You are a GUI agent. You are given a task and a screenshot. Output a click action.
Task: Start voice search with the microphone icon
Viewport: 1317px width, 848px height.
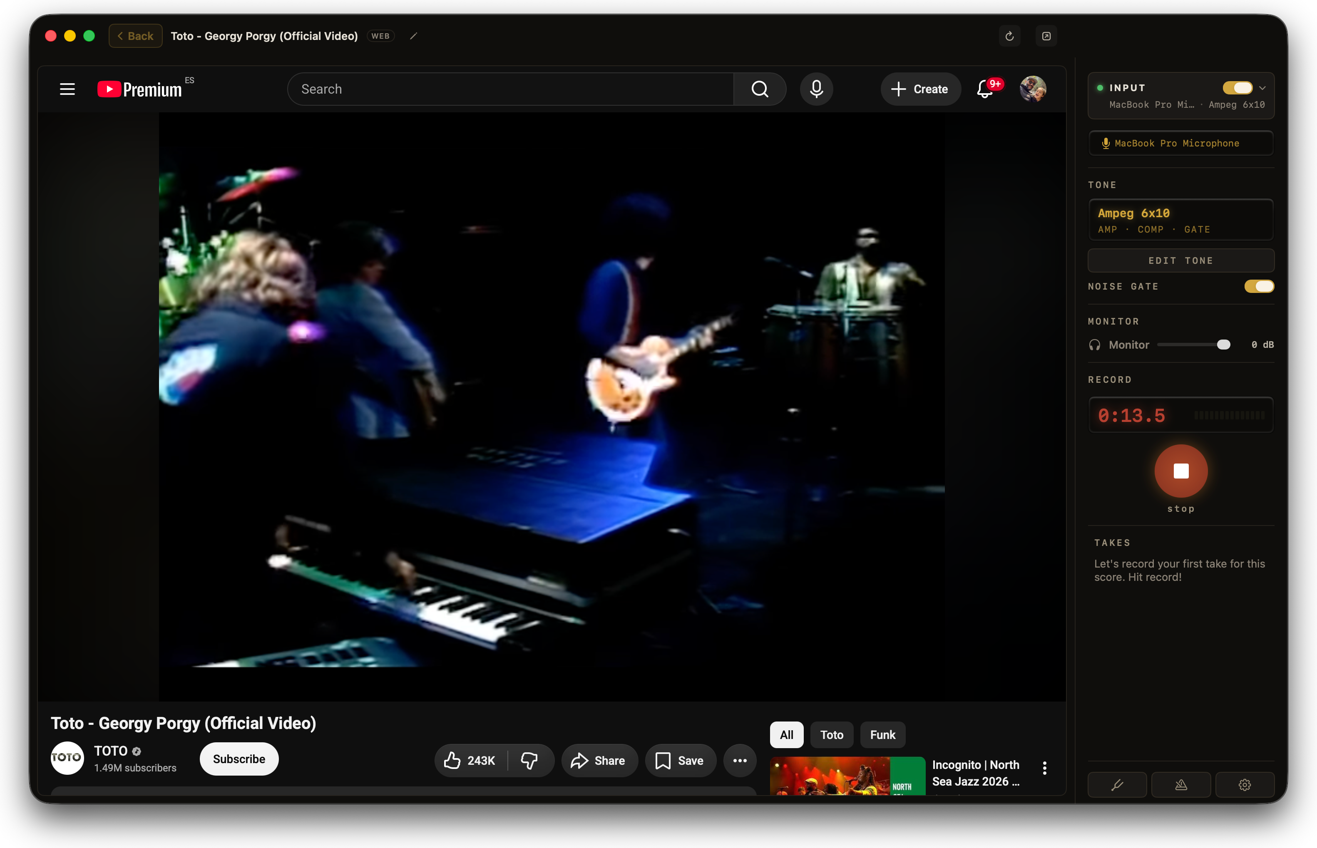816,89
